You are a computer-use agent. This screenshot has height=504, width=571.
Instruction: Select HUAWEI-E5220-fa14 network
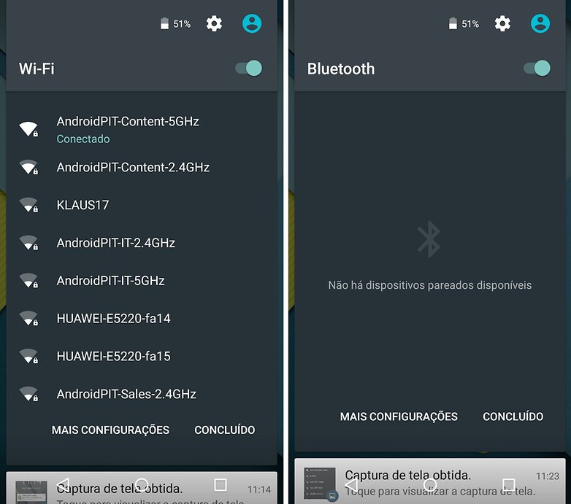point(142,318)
